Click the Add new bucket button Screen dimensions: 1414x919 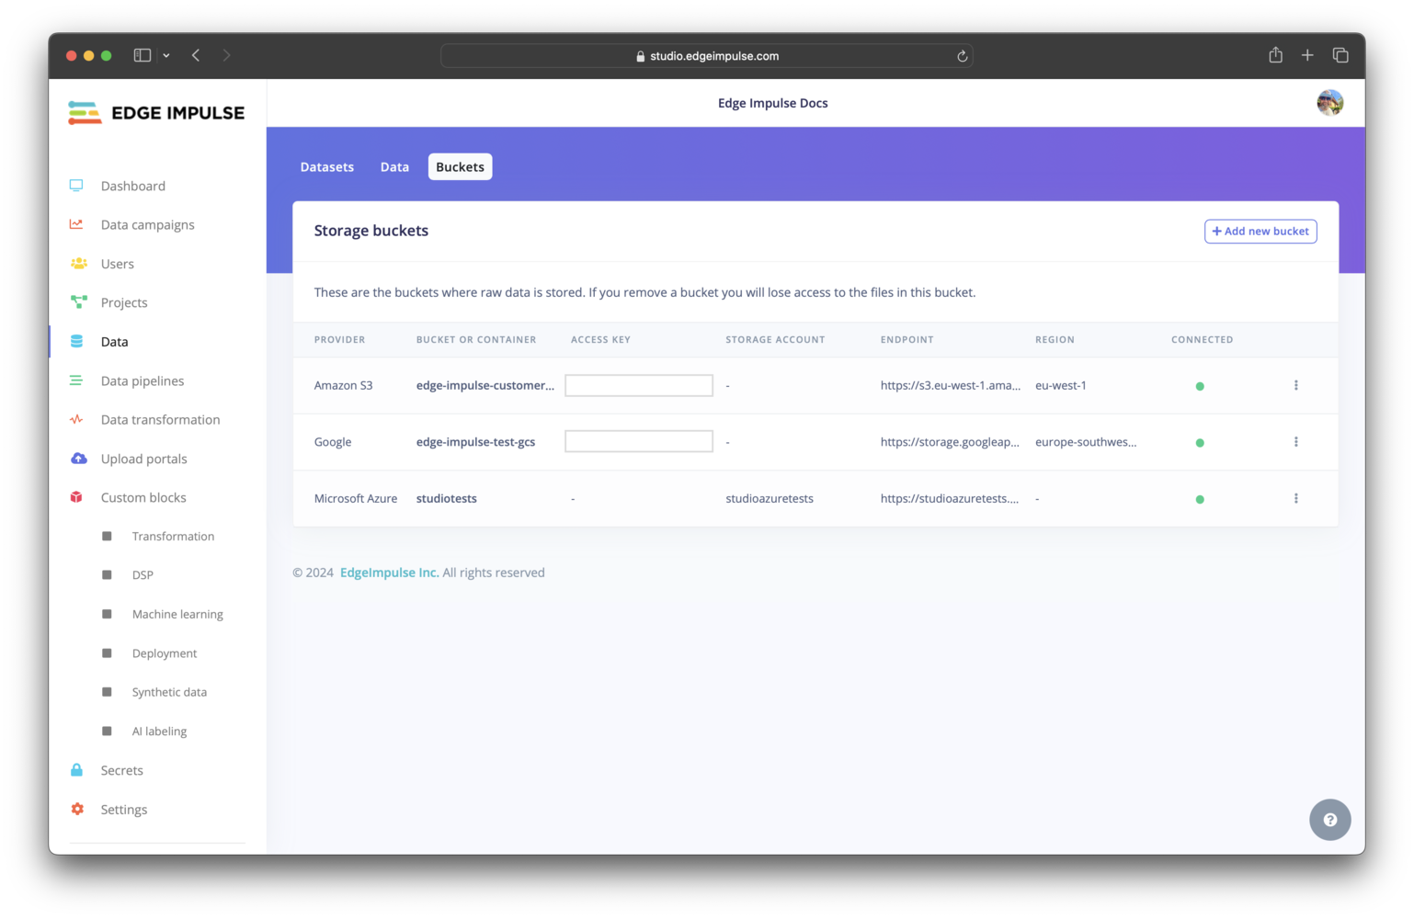pyautogui.click(x=1260, y=232)
